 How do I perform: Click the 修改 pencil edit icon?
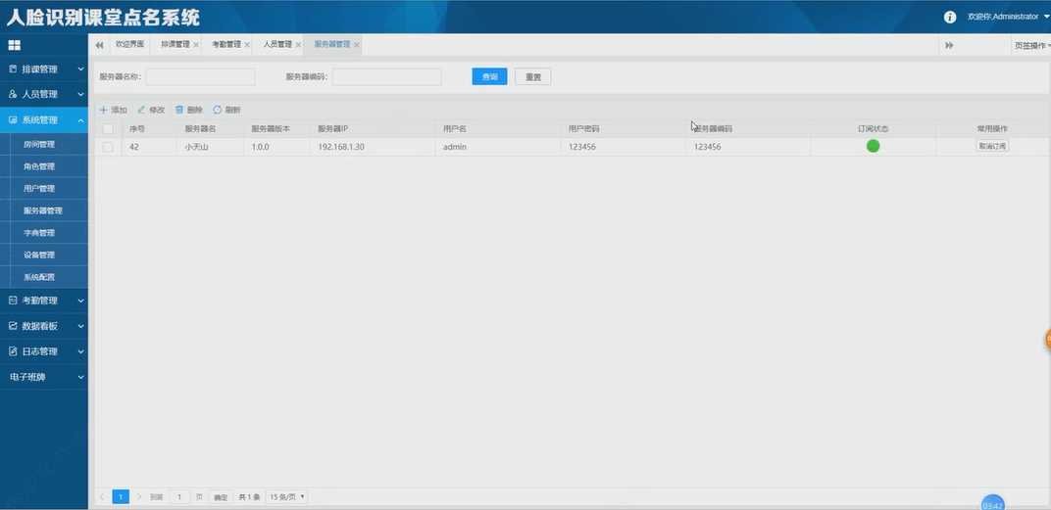tap(141, 110)
